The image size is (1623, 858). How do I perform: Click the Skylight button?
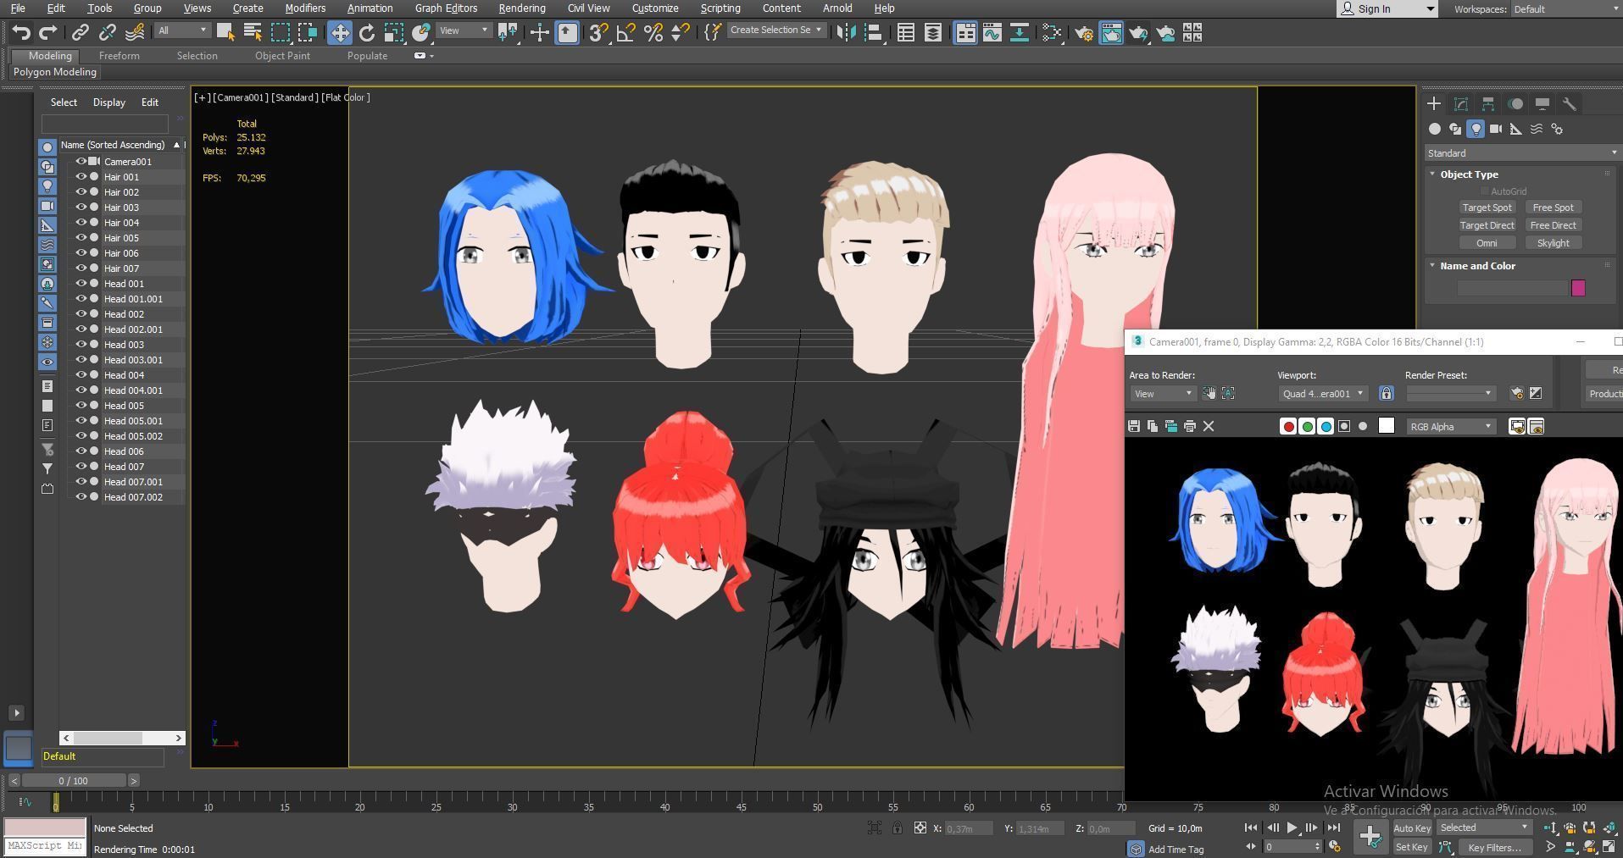click(x=1553, y=243)
